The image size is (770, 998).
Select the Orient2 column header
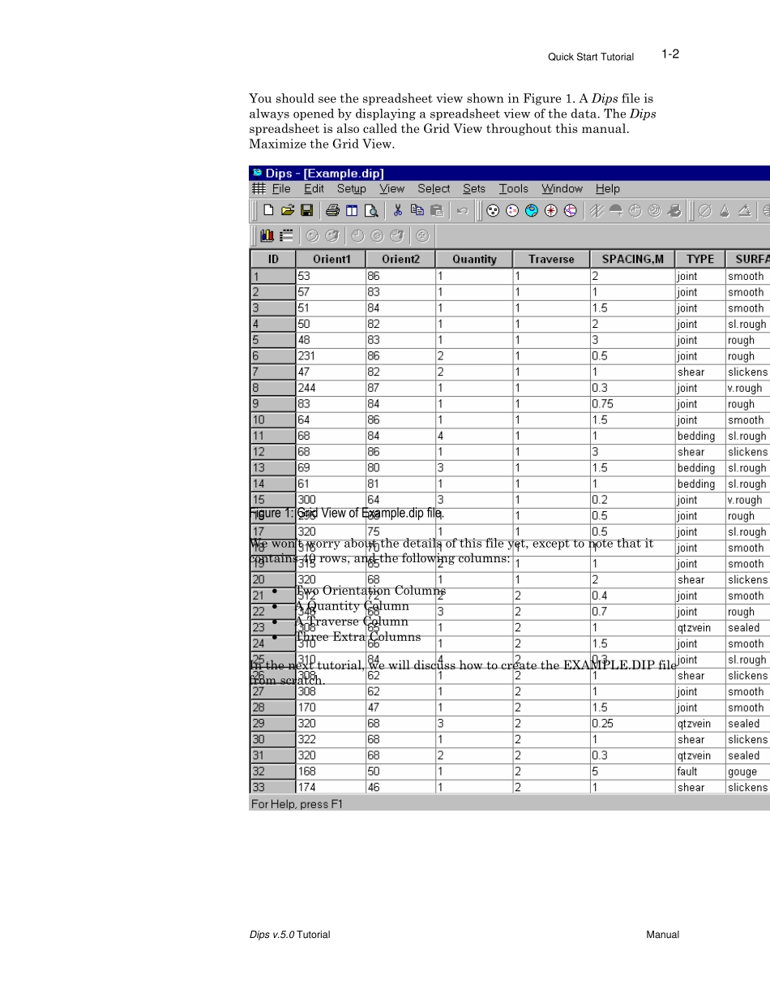(401, 260)
